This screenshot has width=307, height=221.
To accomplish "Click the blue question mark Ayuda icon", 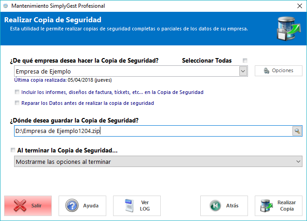I will click(72, 206).
